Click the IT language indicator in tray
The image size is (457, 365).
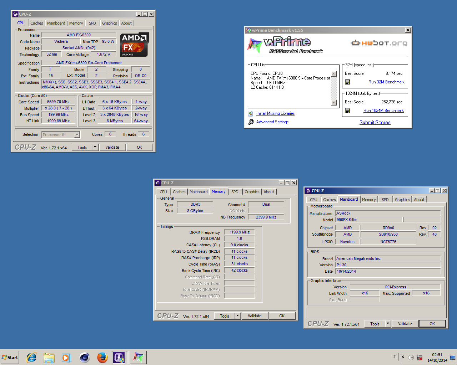394,357
